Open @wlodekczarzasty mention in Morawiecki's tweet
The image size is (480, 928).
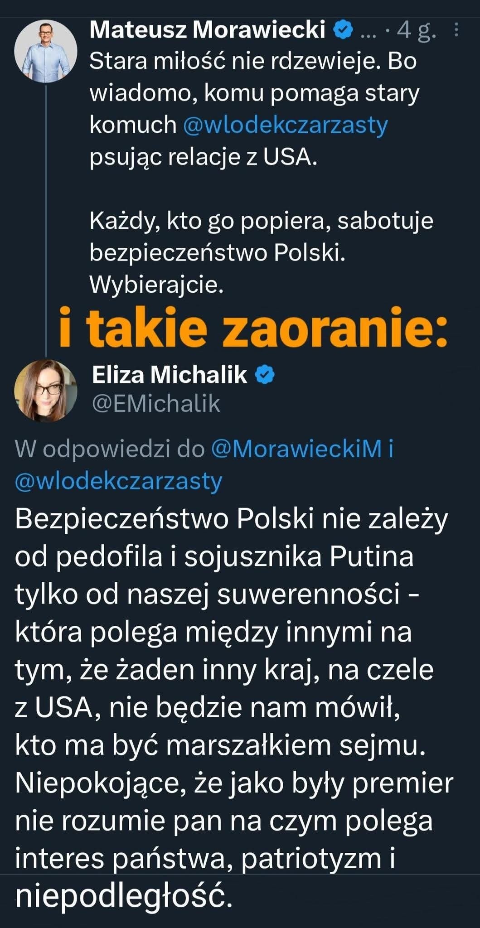pos(286,125)
